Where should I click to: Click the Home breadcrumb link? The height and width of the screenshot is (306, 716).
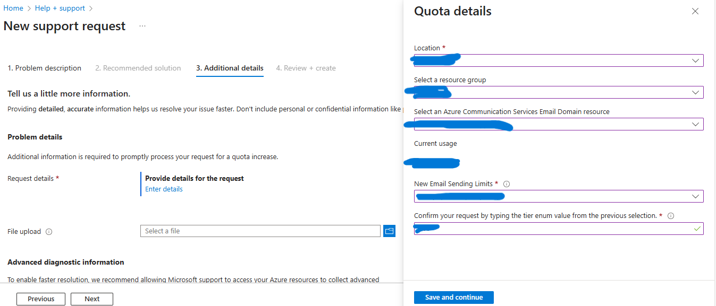[13, 8]
